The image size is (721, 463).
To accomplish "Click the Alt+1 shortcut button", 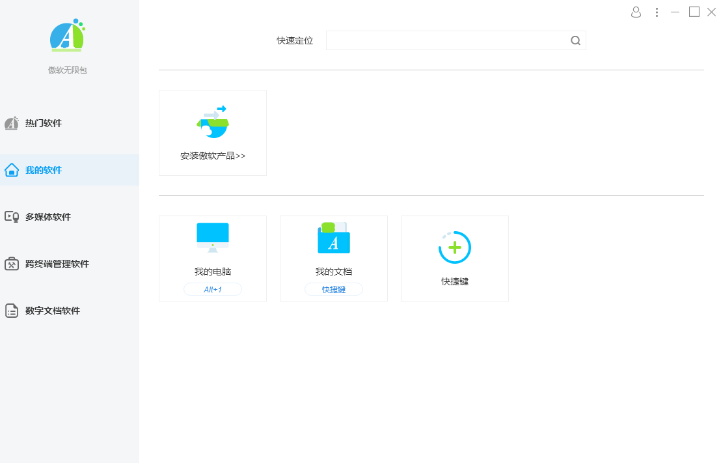I will tap(213, 289).
